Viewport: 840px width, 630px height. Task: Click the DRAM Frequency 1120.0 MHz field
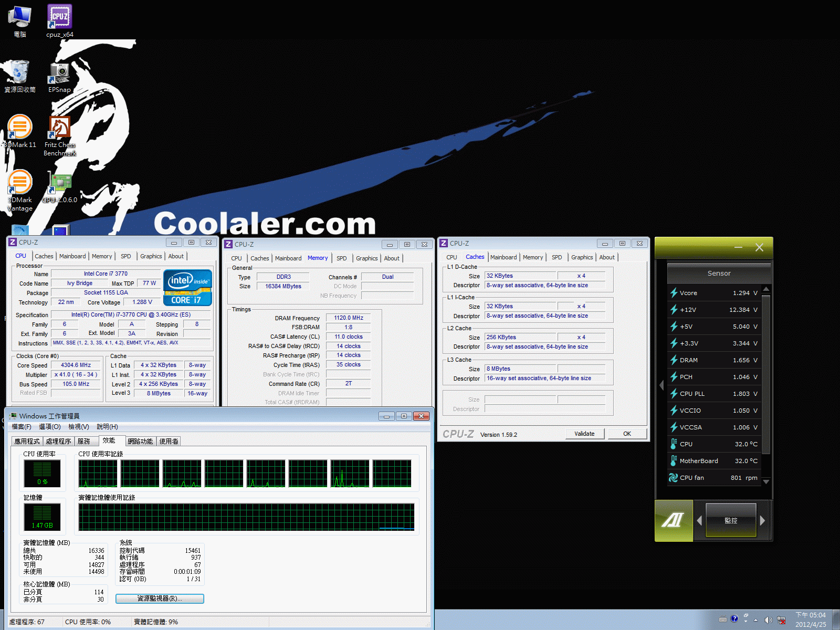pyautogui.click(x=349, y=318)
